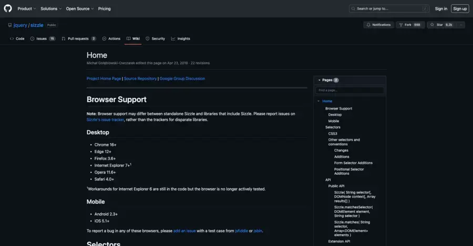
Task: Open the Home page in sidebar
Action: click(x=327, y=101)
